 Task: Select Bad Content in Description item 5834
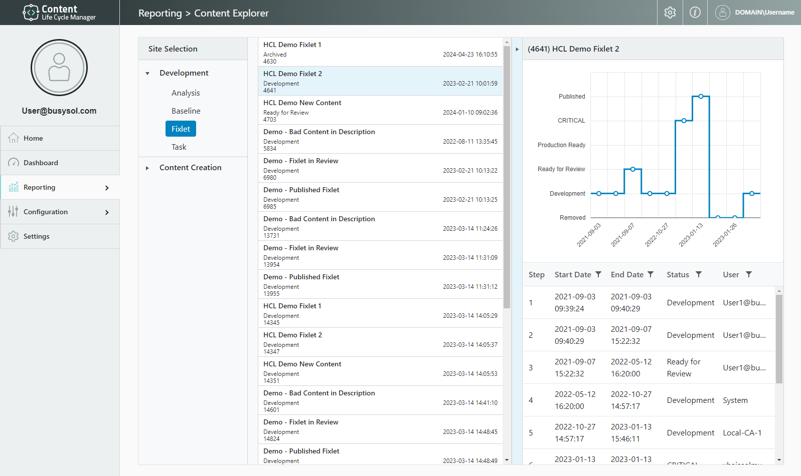pos(380,139)
